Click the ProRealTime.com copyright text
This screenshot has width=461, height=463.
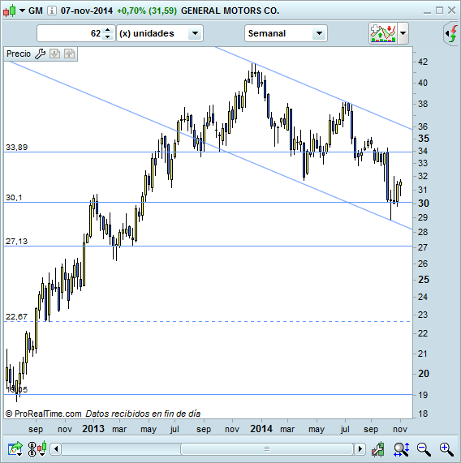[x=44, y=414]
